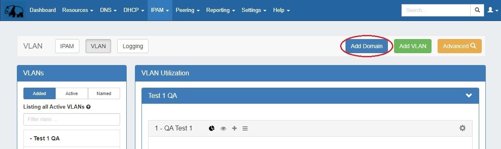Open the user account menu icon
The width and height of the screenshot is (501, 149).
[492, 10]
